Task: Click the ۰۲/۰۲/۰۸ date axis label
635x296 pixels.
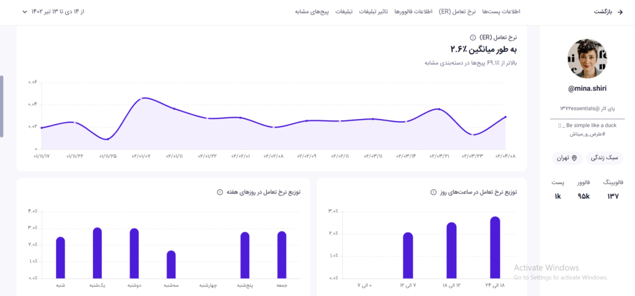Action: (274, 156)
